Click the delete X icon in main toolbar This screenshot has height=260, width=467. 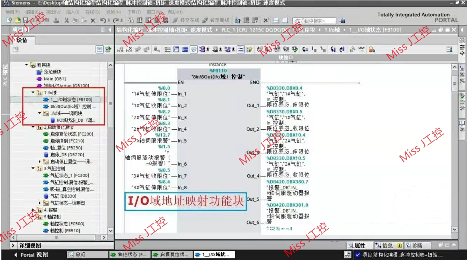pos(93,21)
